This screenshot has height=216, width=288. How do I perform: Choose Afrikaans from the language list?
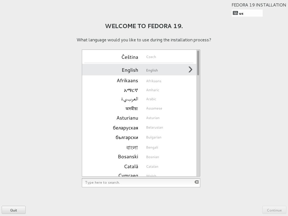[x=139, y=81]
